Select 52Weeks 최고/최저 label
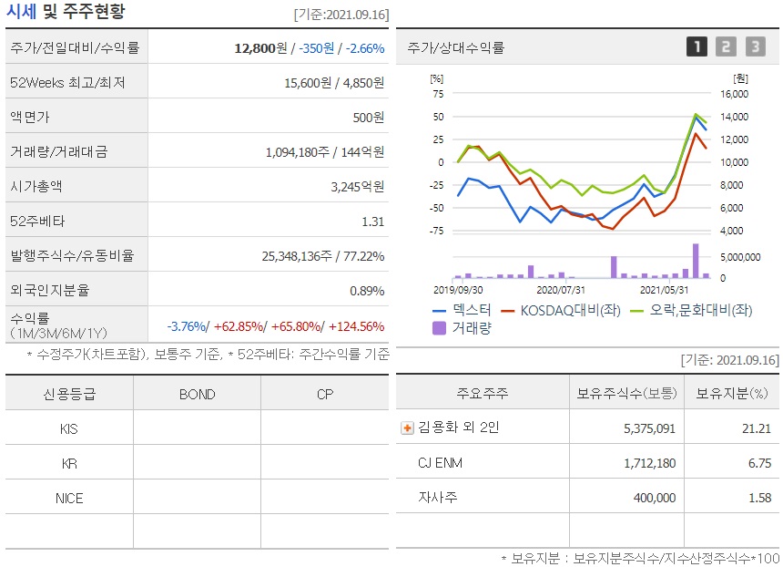This screenshot has height=567, width=783. click(67, 83)
